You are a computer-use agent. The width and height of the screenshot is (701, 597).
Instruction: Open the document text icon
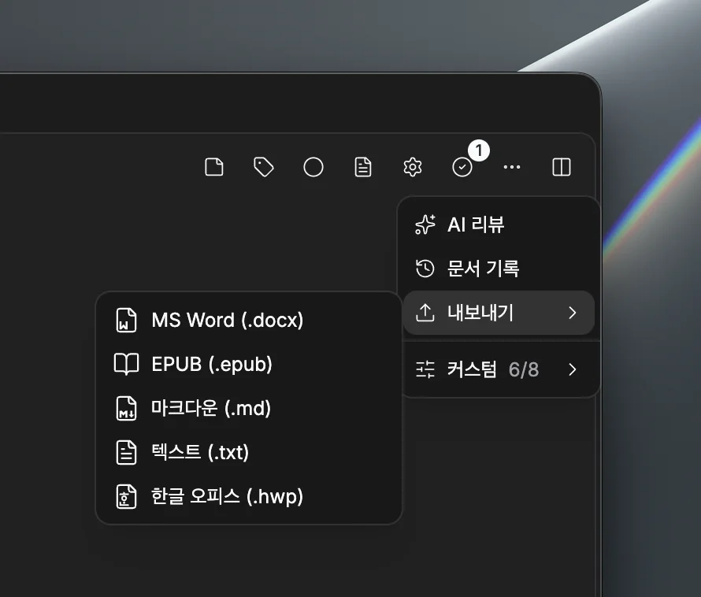[363, 167]
